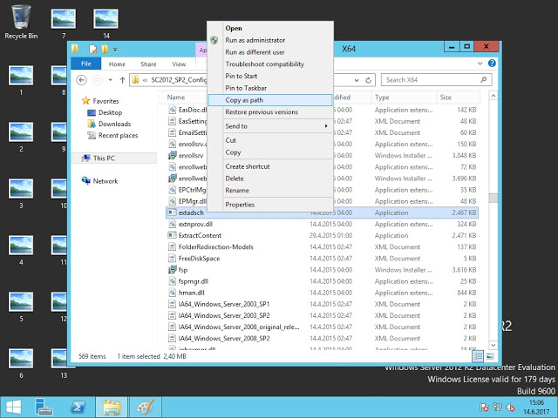Click the Back navigation arrow in Explorer
Screen dimensions: 558x418
point(80,79)
